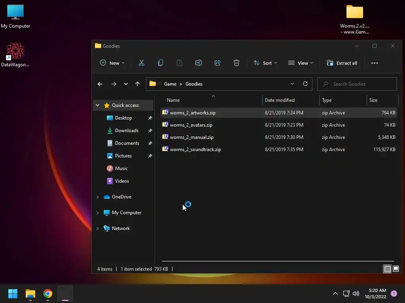Go forward with the right arrow
The image size is (405, 303).
coord(114,84)
